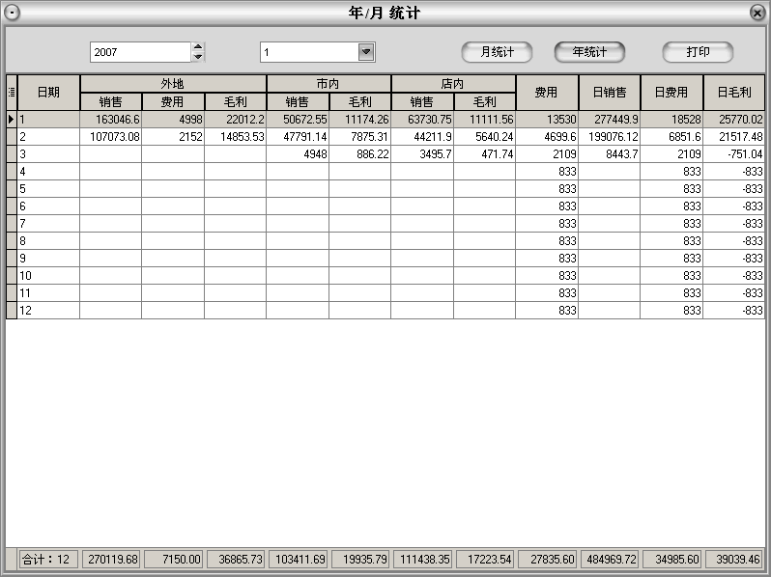Select cell 5640.24 in row 2
The height and width of the screenshot is (577, 771).
click(484, 136)
